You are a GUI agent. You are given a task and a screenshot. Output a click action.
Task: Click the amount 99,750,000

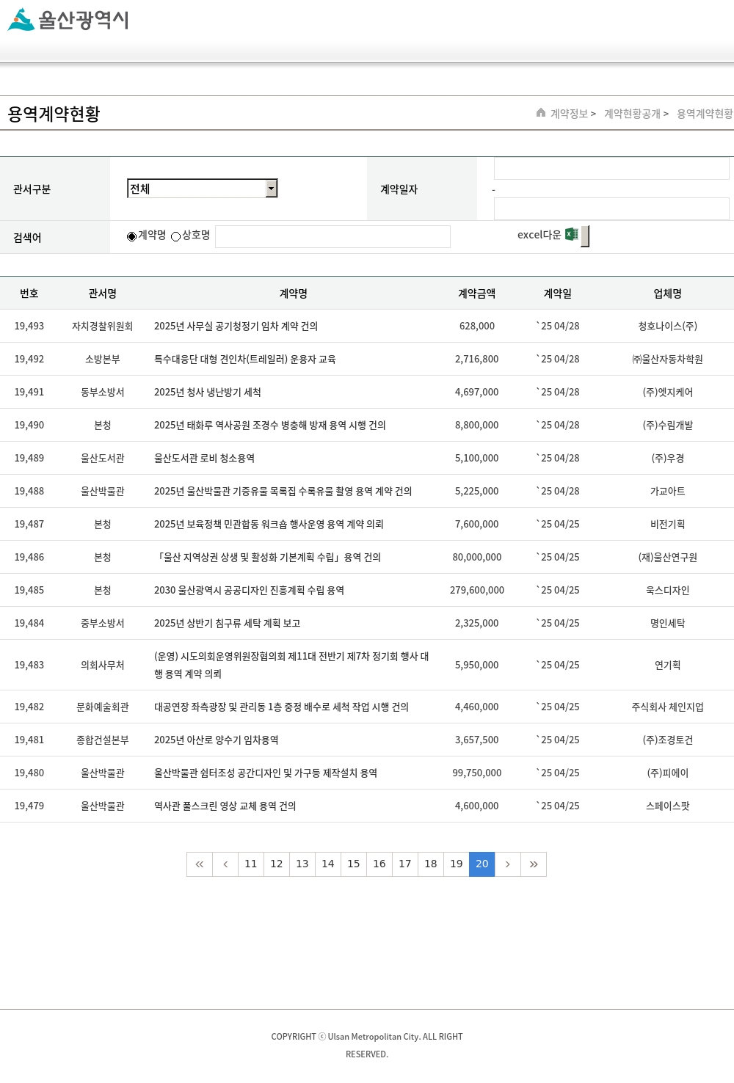(477, 773)
